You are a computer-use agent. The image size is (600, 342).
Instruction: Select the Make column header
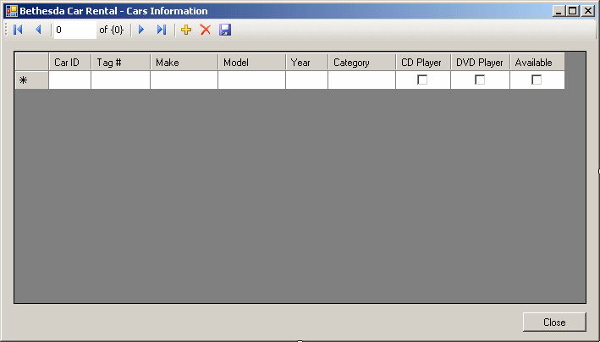click(x=184, y=62)
